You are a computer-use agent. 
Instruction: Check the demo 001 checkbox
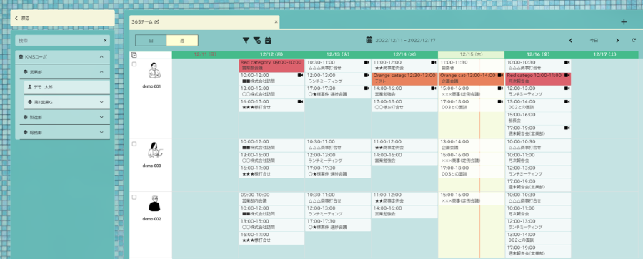coord(134,64)
